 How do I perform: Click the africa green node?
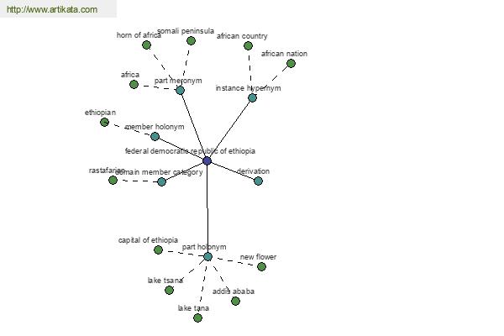134,85
